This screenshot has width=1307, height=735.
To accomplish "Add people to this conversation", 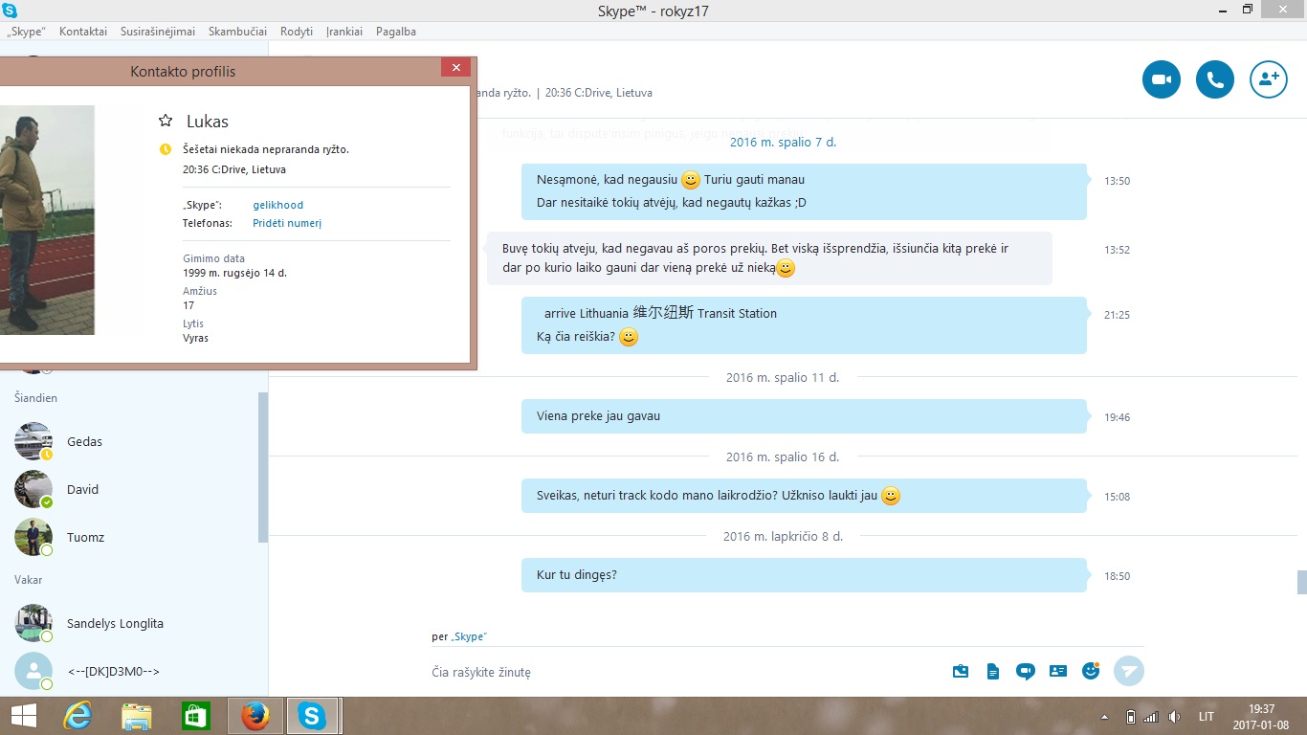I will pyautogui.click(x=1269, y=79).
